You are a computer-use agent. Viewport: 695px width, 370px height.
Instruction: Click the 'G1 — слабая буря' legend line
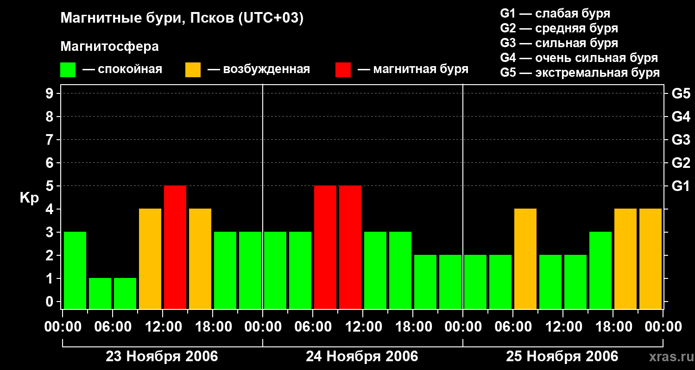(555, 13)
